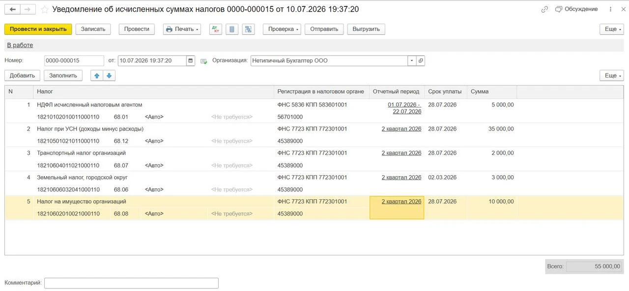Click the N column header
Viewport: 629px width, 291px height.
(x=19, y=92)
